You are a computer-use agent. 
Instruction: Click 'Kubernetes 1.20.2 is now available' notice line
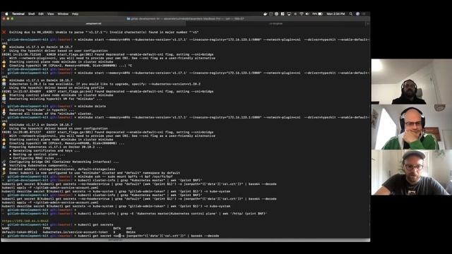(105, 84)
